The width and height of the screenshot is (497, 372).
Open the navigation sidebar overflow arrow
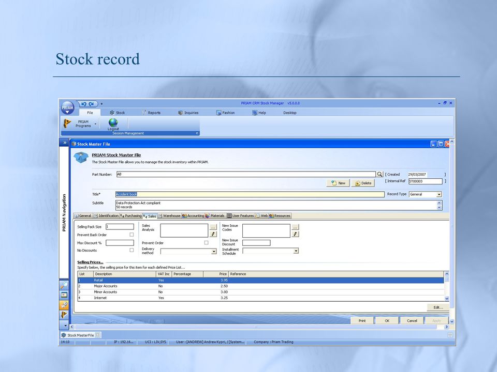click(65, 325)
